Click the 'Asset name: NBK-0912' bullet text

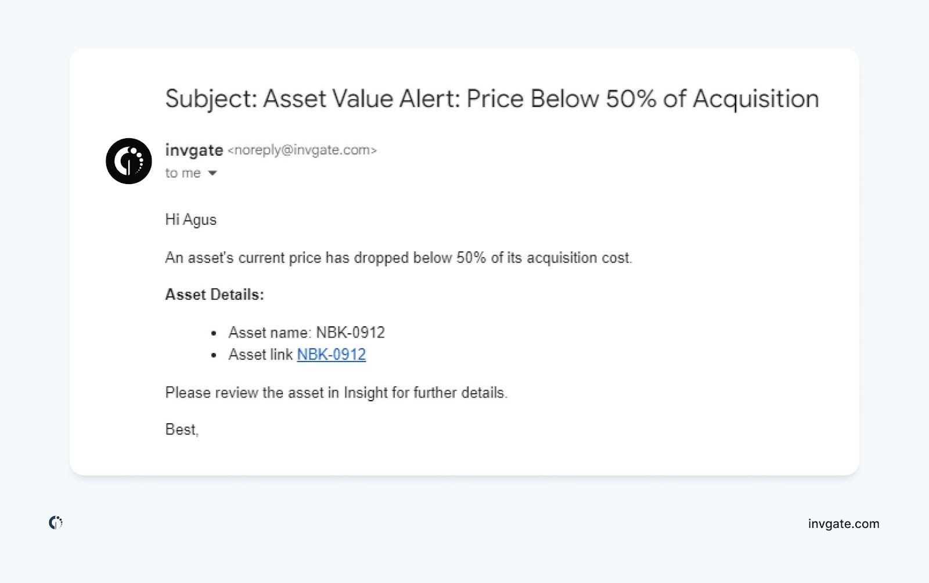[307, 332]
